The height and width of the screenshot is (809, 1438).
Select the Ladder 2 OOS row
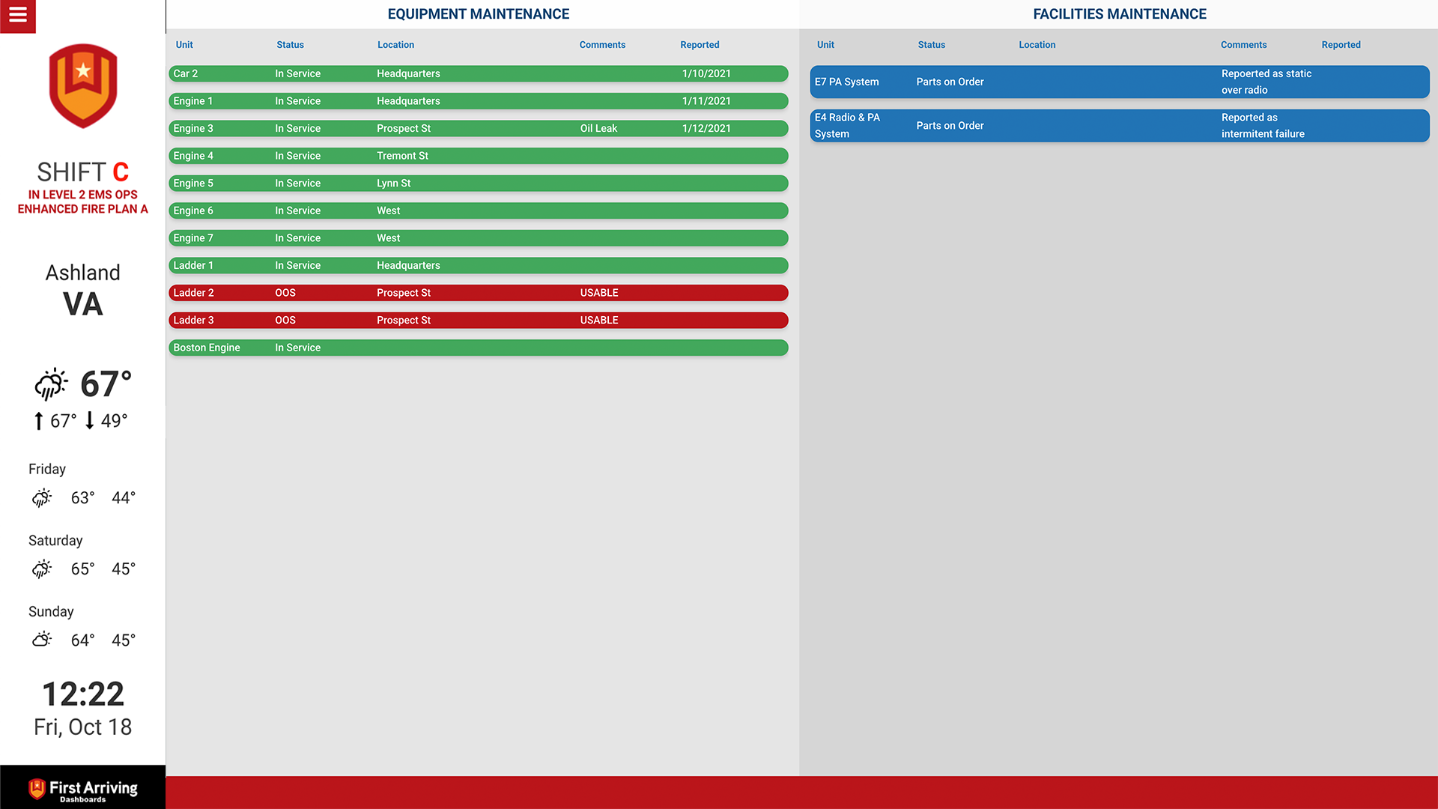478,293
